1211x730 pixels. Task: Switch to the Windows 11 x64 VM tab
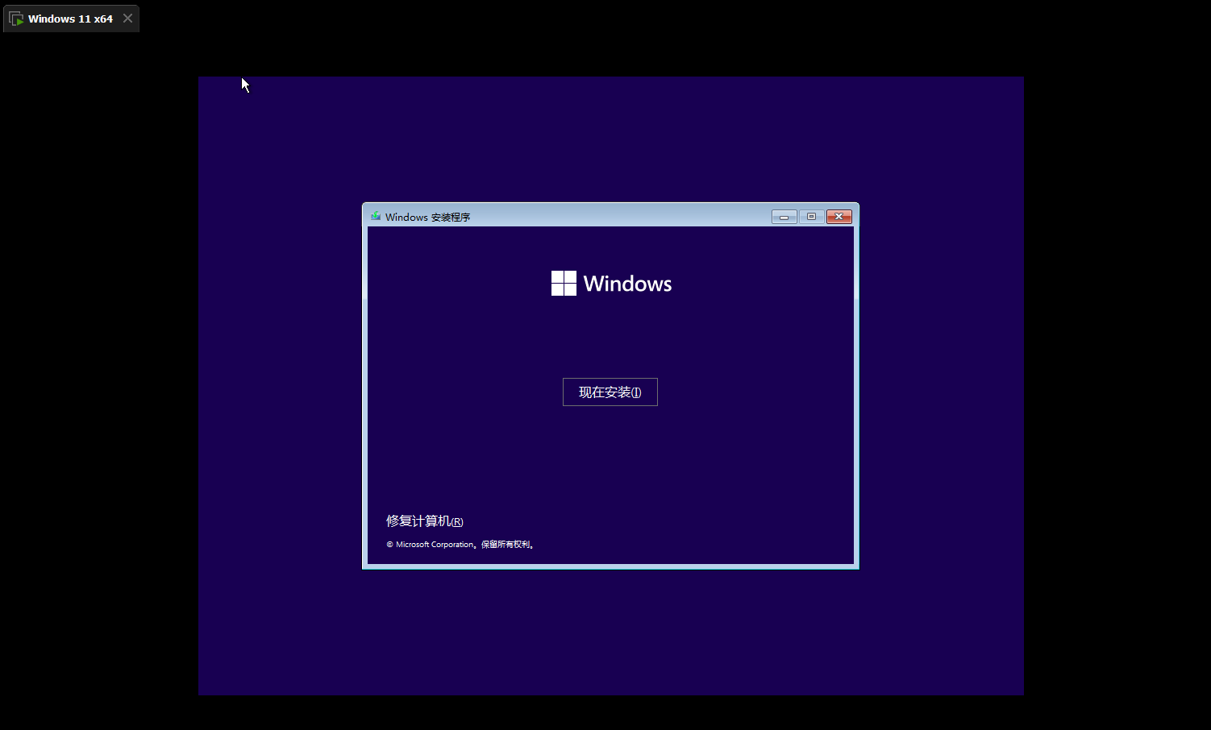click(71, 19)
